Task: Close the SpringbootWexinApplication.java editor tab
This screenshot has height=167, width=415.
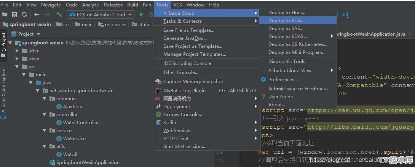Action: point(410,34)
